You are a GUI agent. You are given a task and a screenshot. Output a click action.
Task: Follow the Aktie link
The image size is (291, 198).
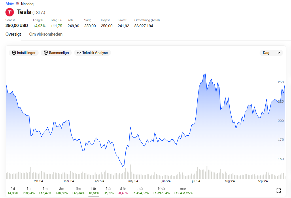[x=10, y=4]
